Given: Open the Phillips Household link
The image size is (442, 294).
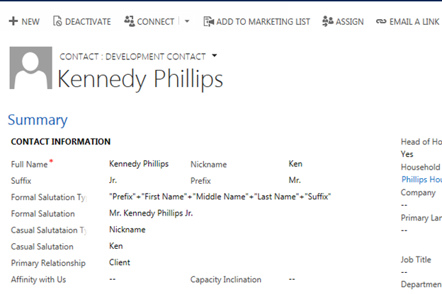Looking at the screenshot, I should coord(421,180).
